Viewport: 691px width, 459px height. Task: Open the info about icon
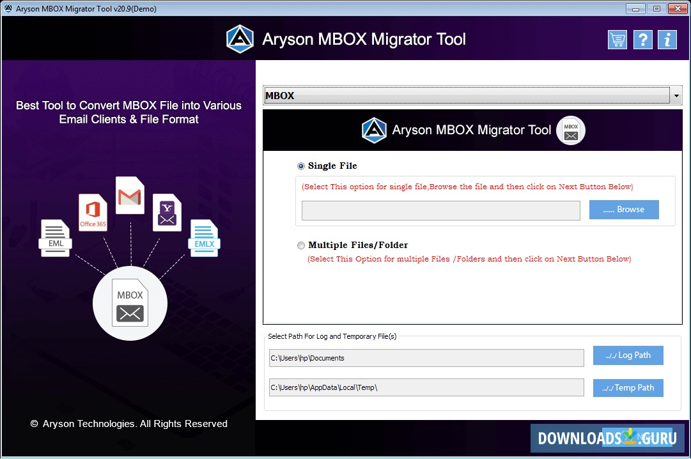pos(667,40)
